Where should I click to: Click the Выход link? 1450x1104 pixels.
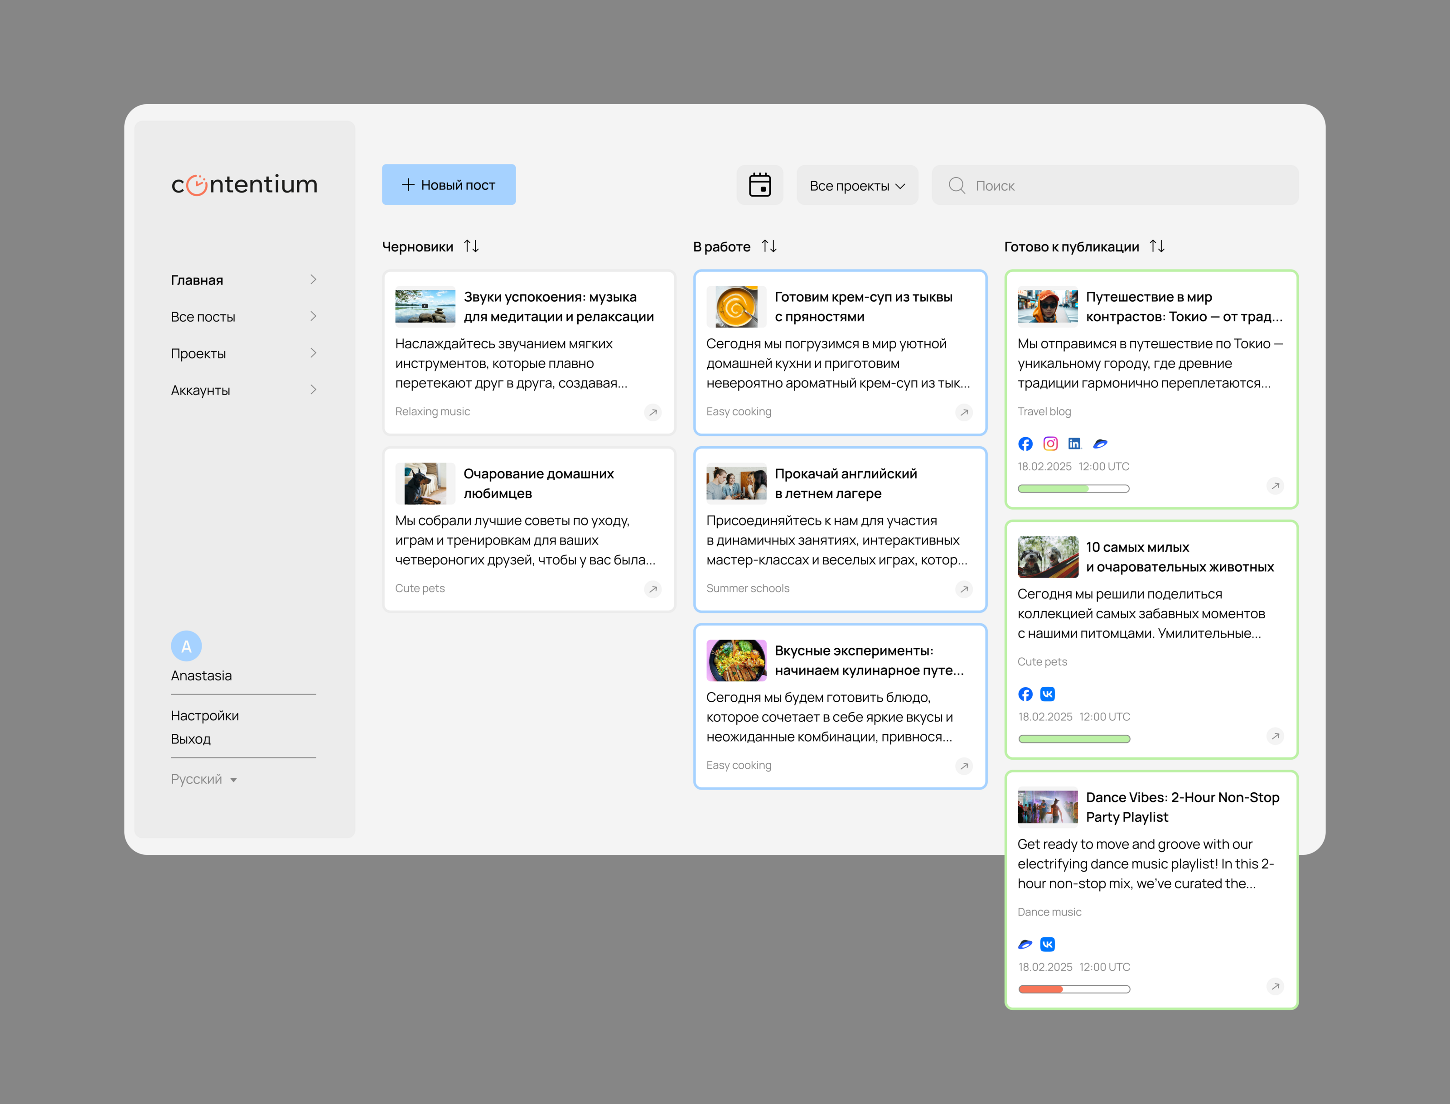pyautogui.click(x=191, y=739)
